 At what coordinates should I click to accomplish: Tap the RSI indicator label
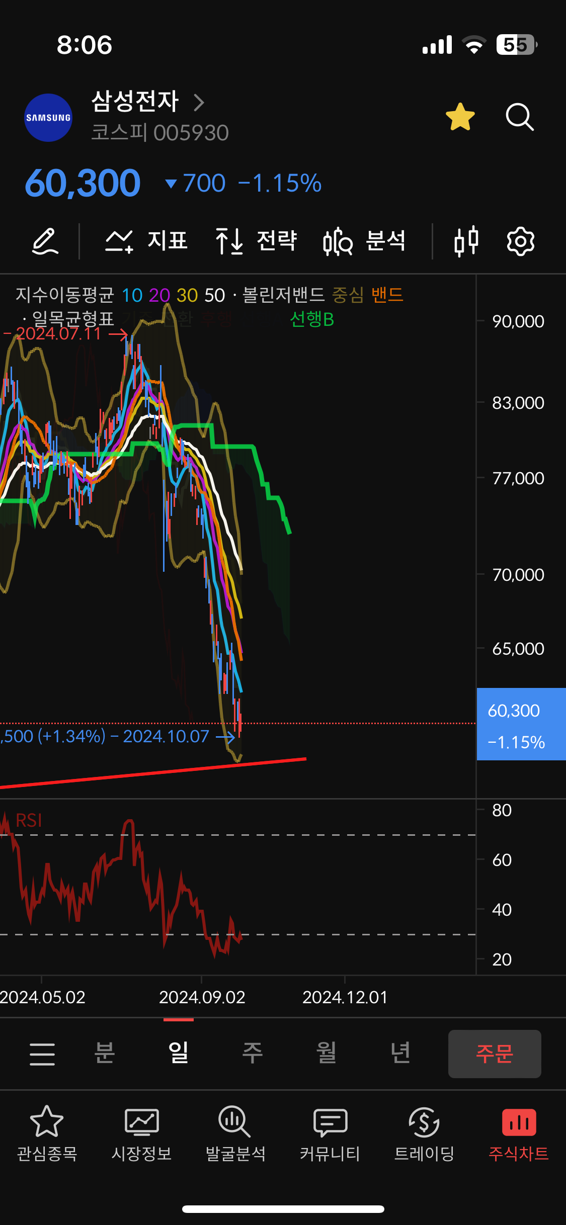pyautogui.click(x=29, y=820)
